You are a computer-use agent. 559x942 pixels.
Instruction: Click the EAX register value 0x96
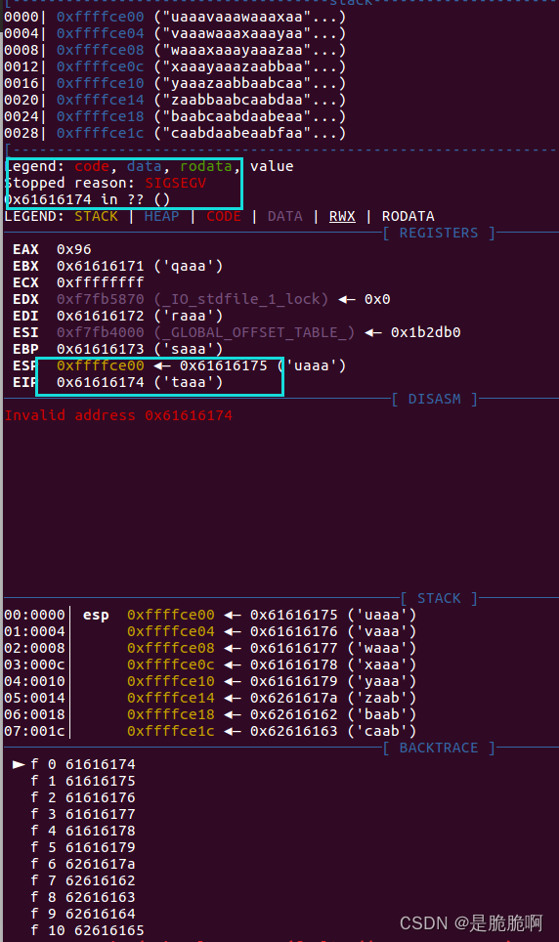pyautogui.click(x=74, y=249)
